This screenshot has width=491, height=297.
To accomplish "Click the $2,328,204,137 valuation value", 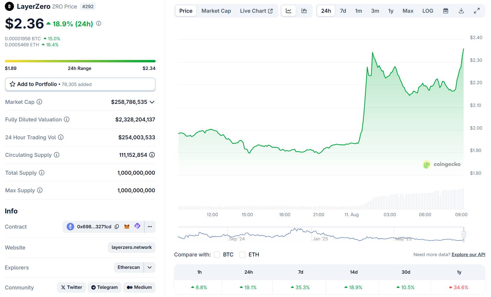I will pos(135,120).
